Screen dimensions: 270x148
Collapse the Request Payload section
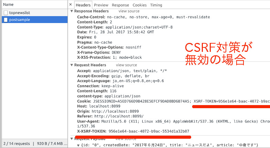[x=72, y=139]
